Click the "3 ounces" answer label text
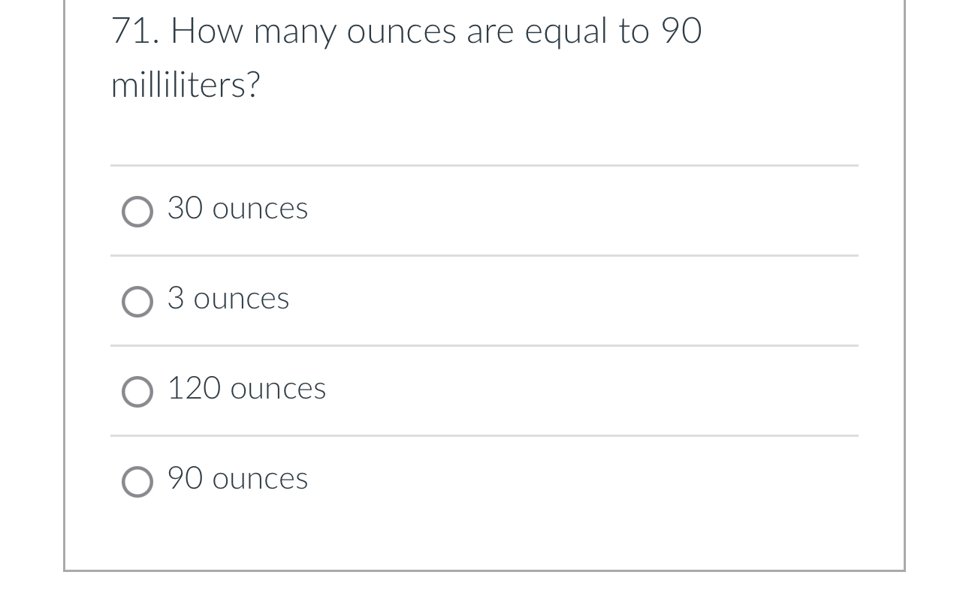 (x=228, y=298)
